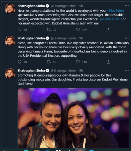
Task: Open the profile avatar on the first tweet
Action: pos(10,9)
